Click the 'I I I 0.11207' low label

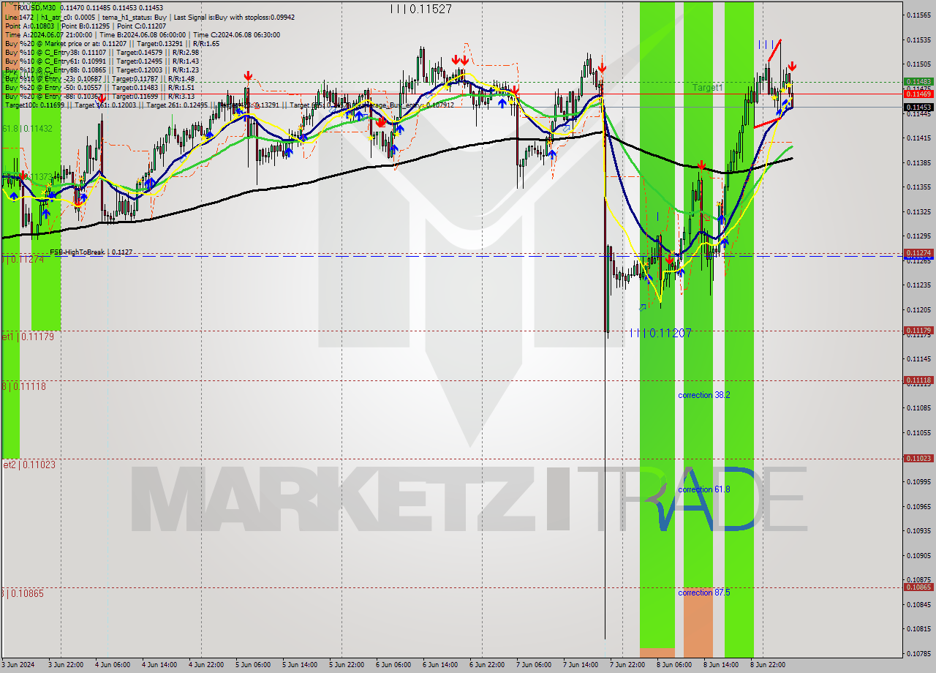click(660, 333)
